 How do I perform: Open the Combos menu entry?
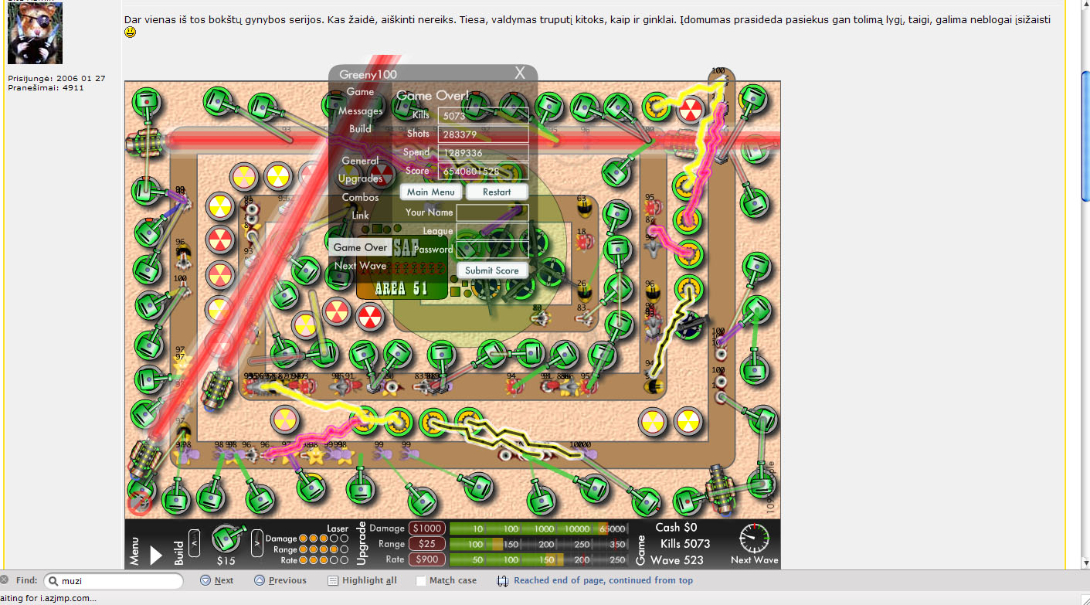coord(360,197)
